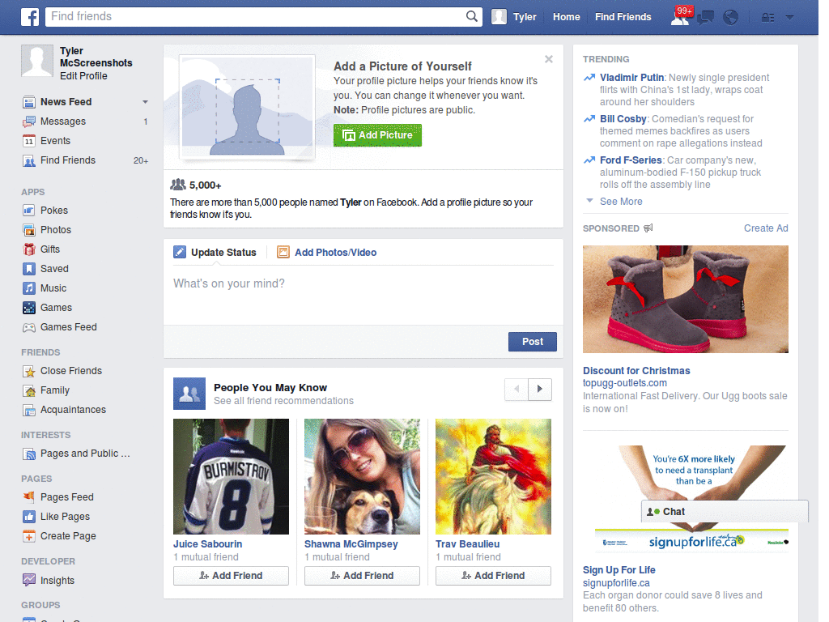The height and width of the screenshot is (622, 829).
Task: Click the What's on your mind field
Action: click(x=363, y=295)
